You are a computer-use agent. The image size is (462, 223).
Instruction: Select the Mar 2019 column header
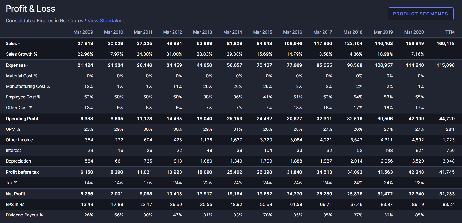click(383, 32)
